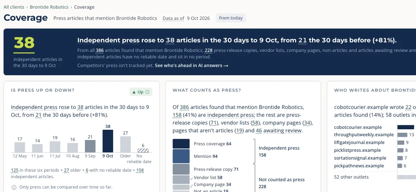Click the "46 awaiting review" link
The image size is (416, 192).
point(279,131)
